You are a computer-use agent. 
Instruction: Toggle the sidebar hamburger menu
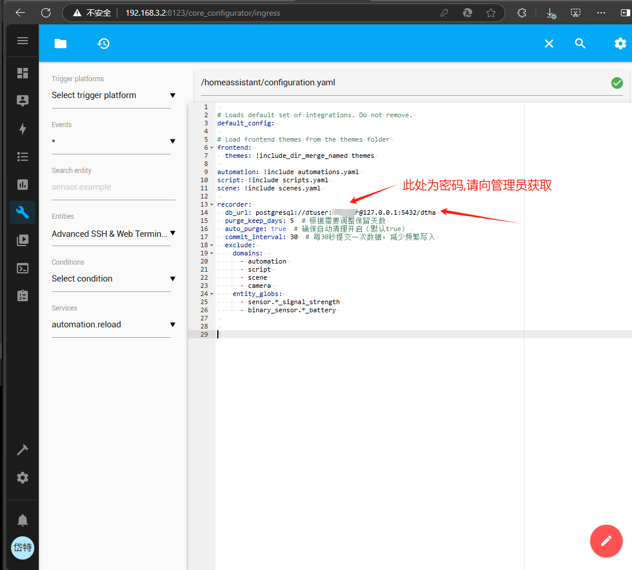click(x=23, y=41)
